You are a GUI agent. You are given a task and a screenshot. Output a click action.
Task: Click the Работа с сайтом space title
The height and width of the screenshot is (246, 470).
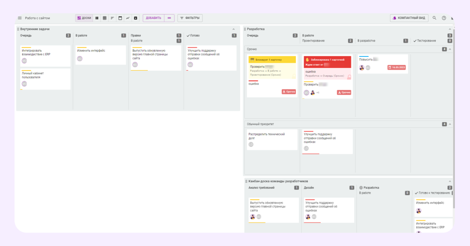pyautogui.click(x=38, y=18)
